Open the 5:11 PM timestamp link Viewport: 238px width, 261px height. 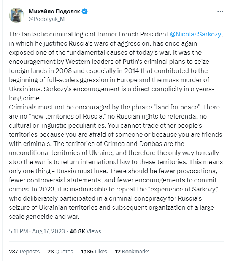(x=18, y=231)
